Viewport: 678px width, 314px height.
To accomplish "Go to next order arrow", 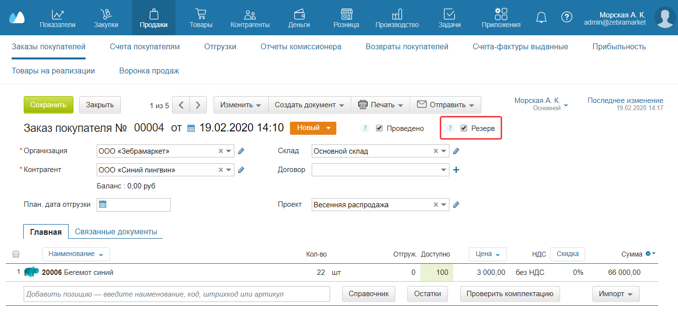I will pyautogui.click(x=198, y=105).
